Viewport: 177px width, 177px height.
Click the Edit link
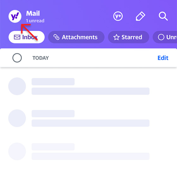point(163,58)
